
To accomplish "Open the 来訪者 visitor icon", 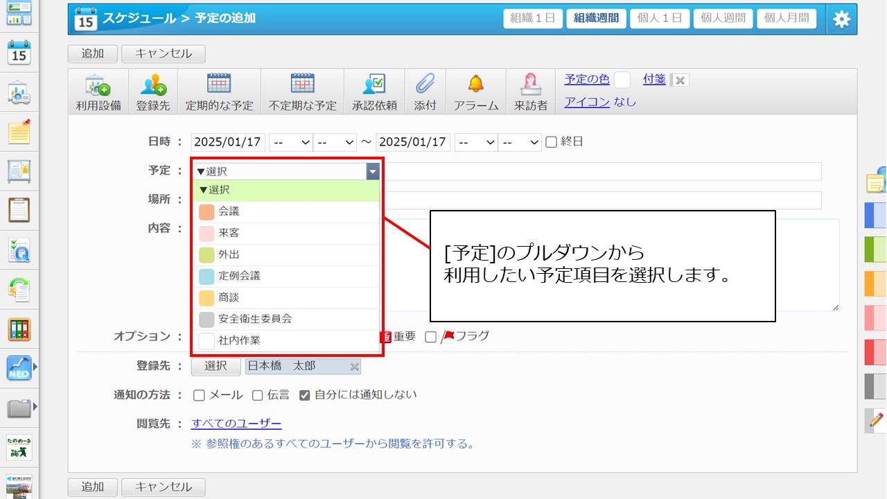I will (531, 85).
